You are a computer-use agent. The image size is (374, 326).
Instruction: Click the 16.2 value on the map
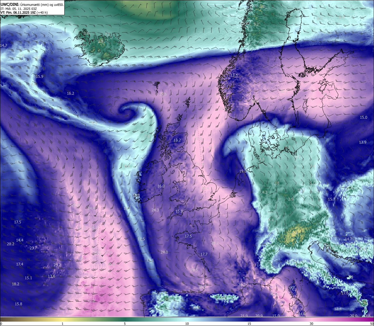[x=71, y=94]
